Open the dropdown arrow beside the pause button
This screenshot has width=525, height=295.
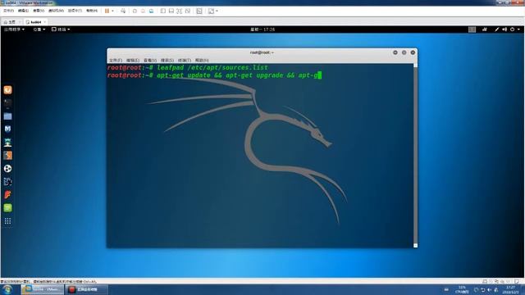(112, 11)
